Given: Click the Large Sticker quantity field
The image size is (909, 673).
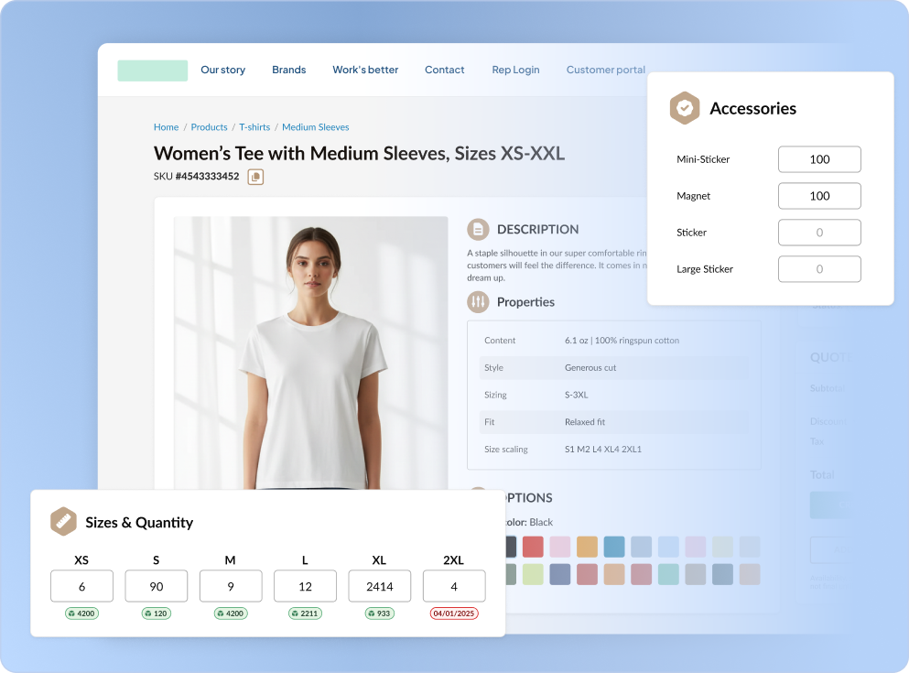Looking at the screenshot, I should [x=819, y=269].
